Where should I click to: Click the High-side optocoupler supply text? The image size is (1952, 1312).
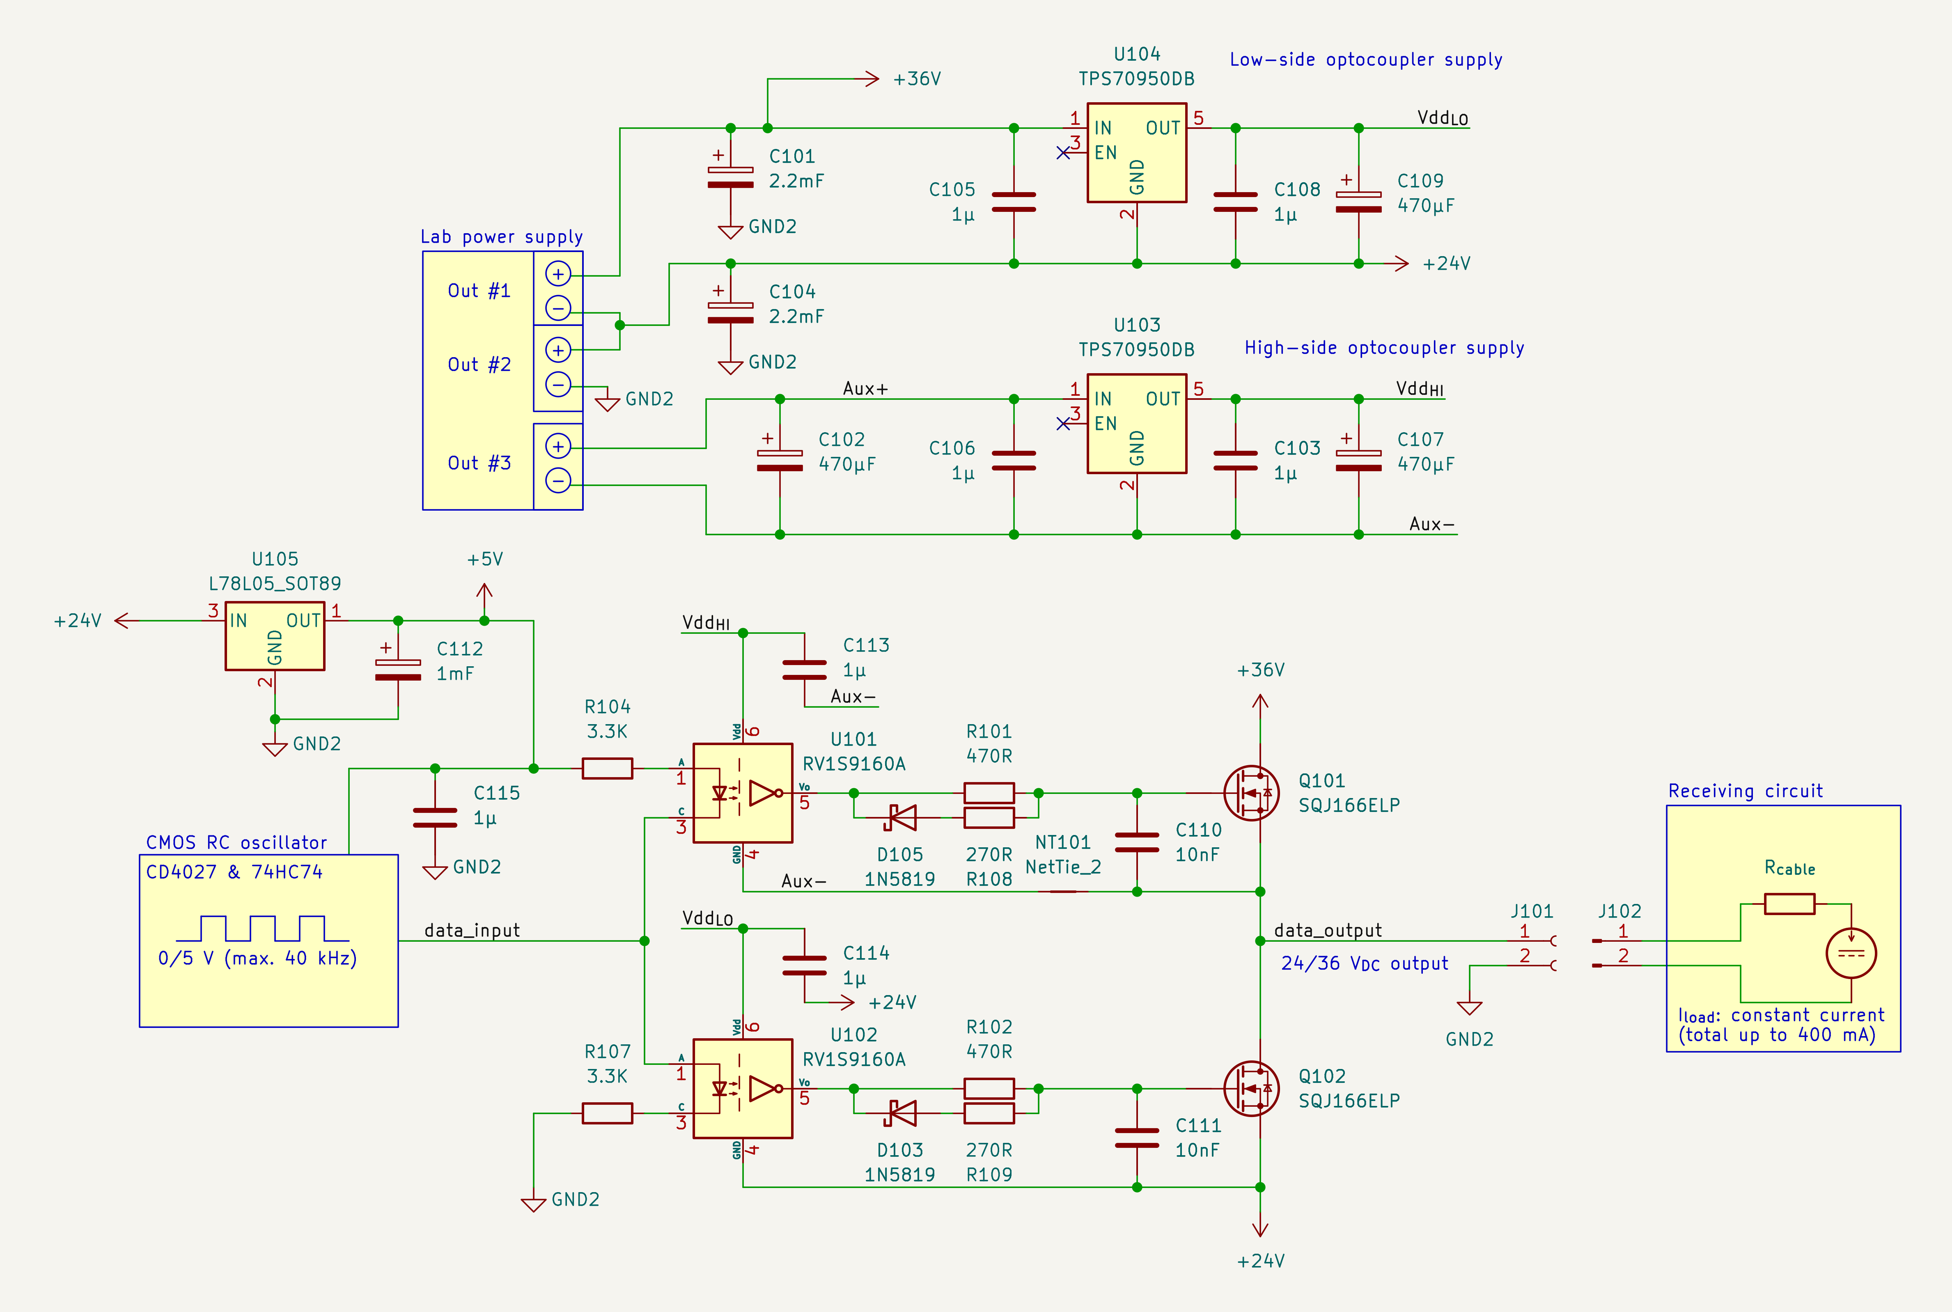pyautogui.click(x=1384, y=348)
